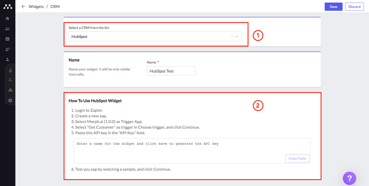Go to Home via sidebar house icon

click(x=7, y=18)
